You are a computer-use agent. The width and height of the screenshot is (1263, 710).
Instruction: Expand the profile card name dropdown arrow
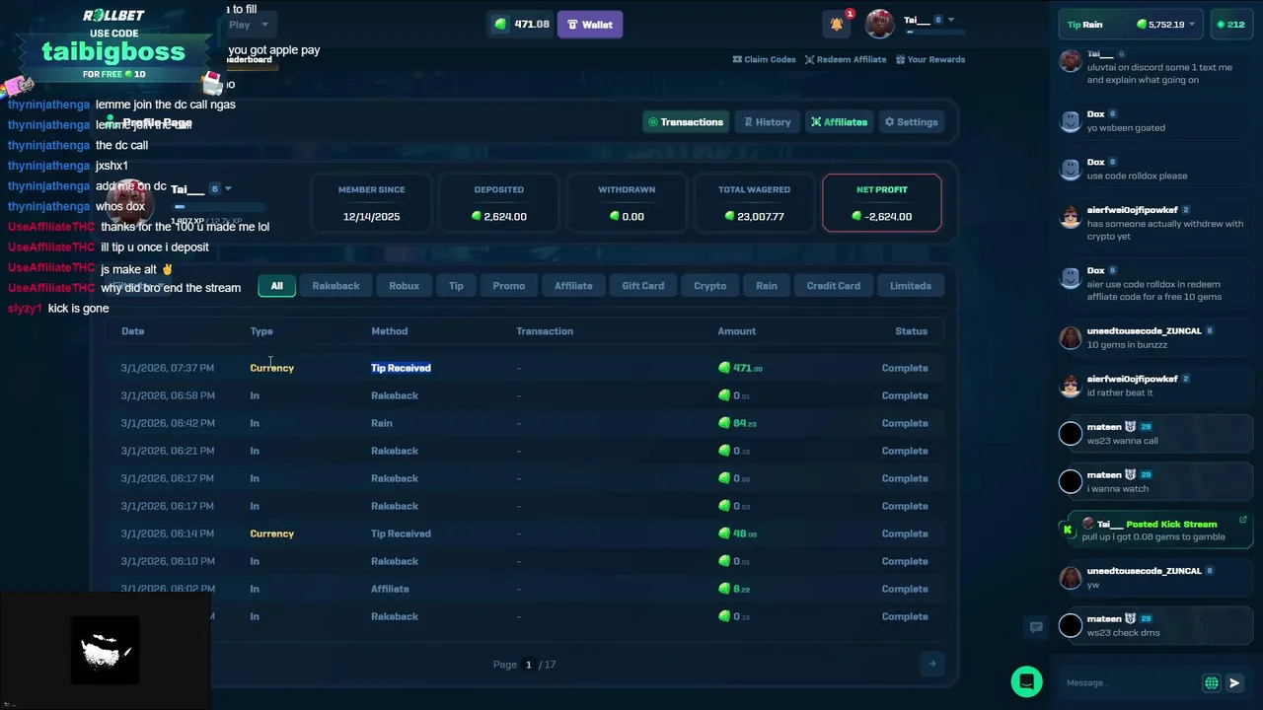(228, 188)
